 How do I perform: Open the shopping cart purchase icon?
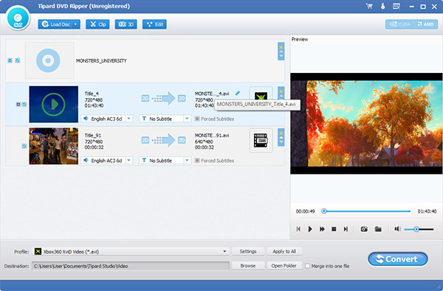(x=369, y=6)
